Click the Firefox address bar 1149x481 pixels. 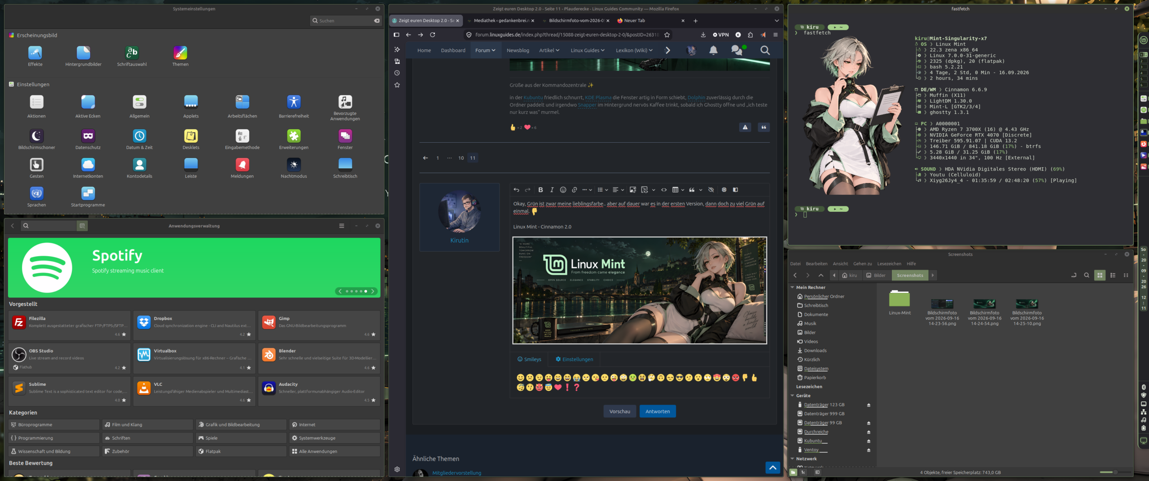(x=567, y=35)
